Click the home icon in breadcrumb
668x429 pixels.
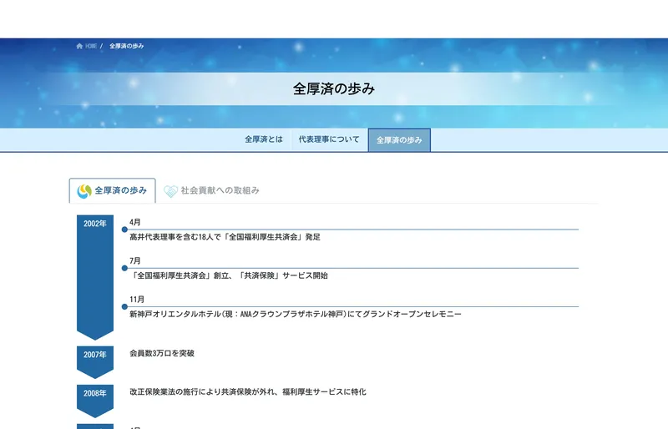[79, 46]
